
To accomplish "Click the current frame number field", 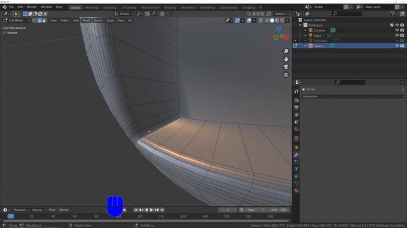I will click(228, 210).
